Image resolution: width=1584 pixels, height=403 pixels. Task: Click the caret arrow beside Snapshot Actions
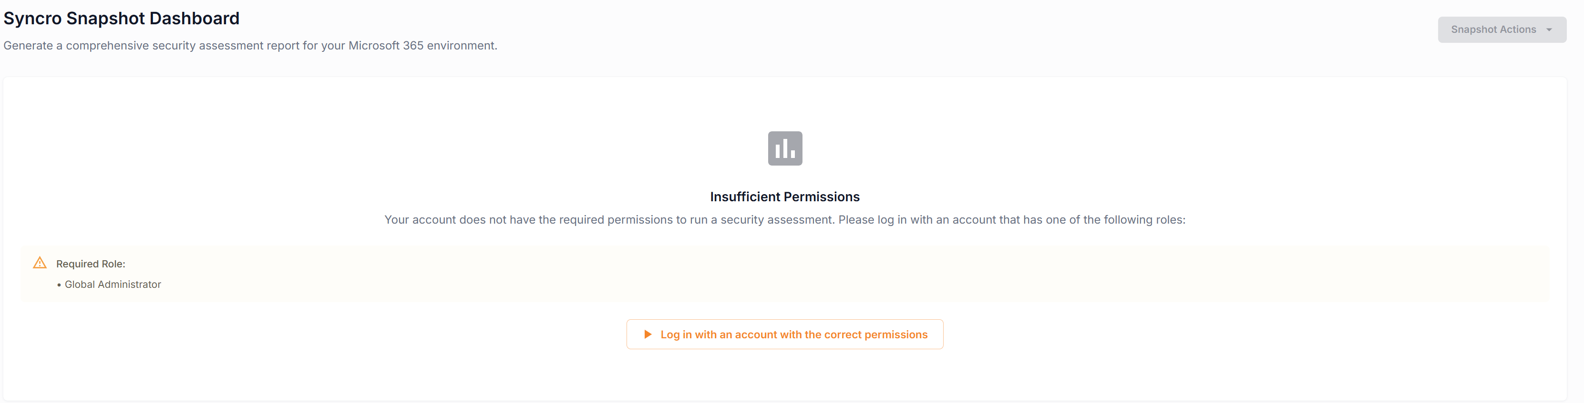coord(1548,30)
